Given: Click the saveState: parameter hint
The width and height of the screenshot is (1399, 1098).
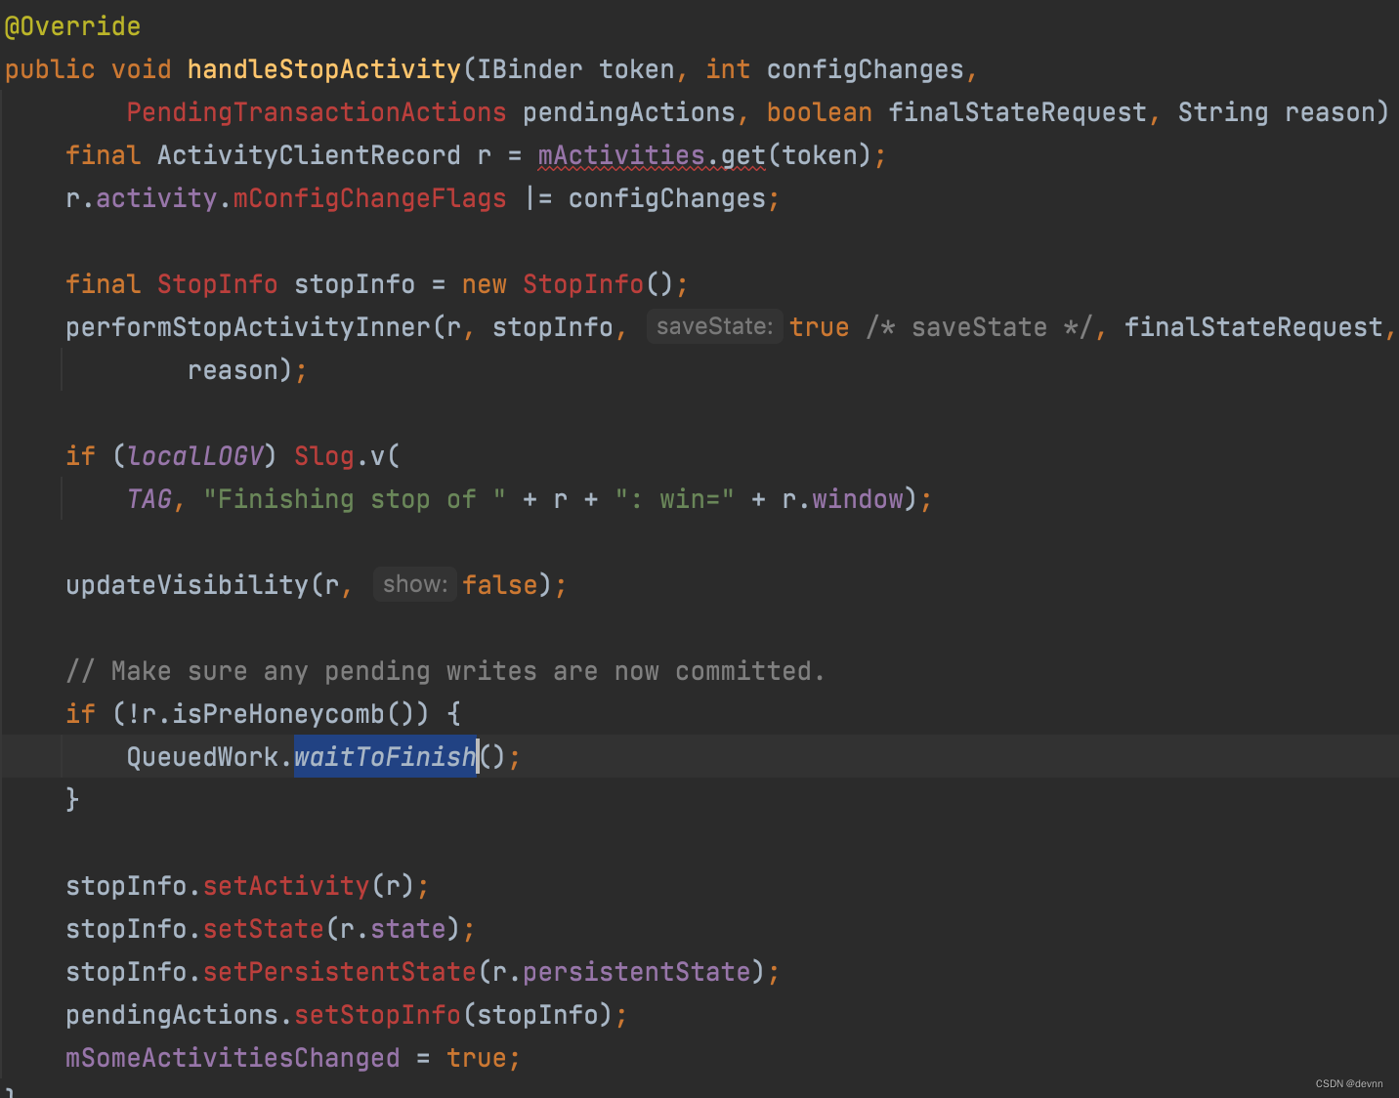Looking at the screenshot, I should point(714,326).
